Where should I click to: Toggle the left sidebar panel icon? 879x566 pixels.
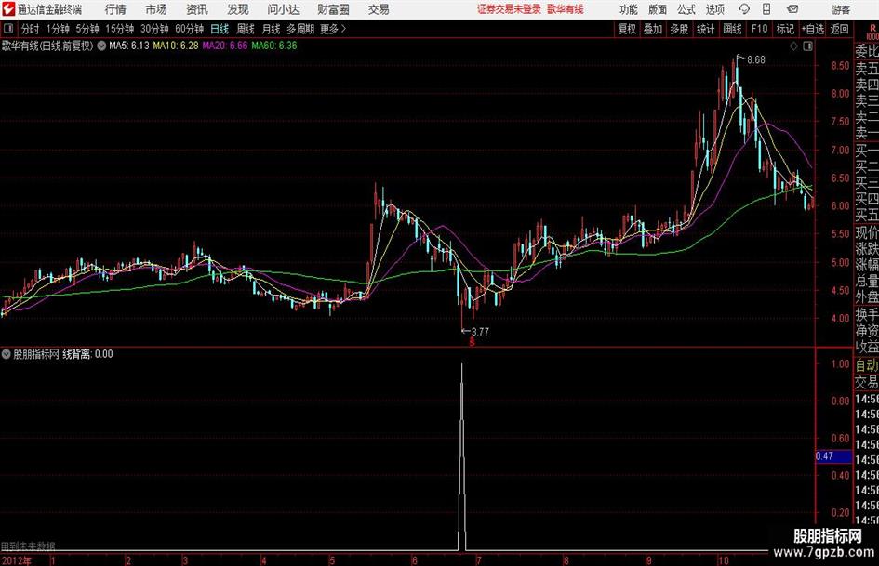[8, 29]
